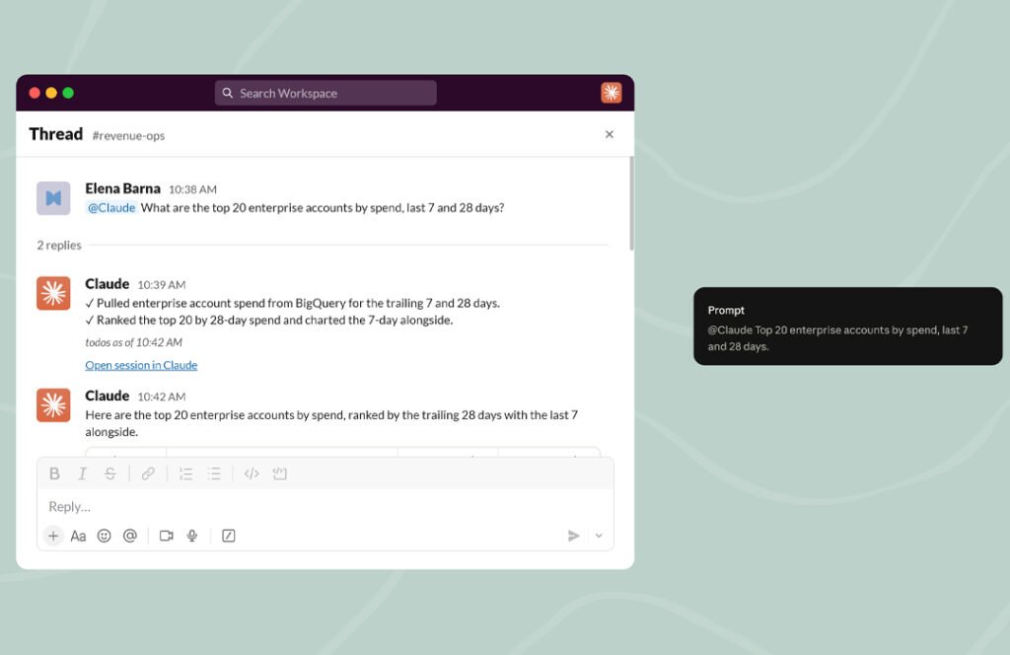Viewport: 1010px width, 655px height.
Task: Apply inline code formatting
Action: click(x=252, y=474)
